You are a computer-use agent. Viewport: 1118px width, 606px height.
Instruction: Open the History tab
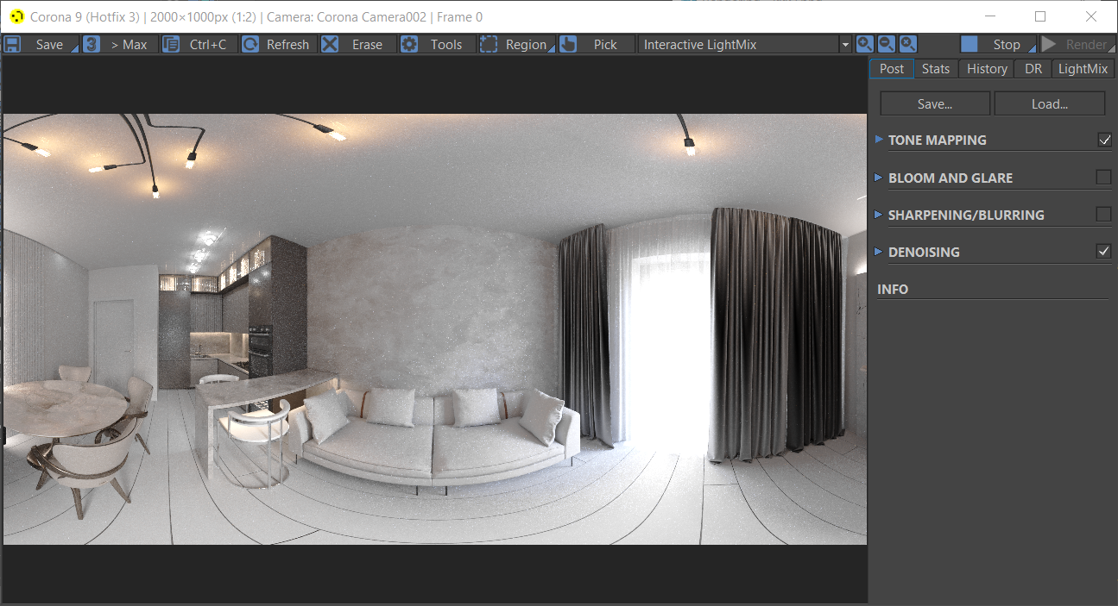[x=987, y=69]
